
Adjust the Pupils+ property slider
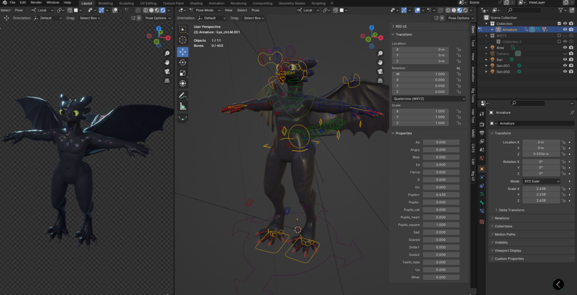click(441, 195)
